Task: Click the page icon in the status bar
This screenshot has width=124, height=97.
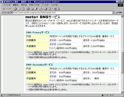Action: pos(2,95)
